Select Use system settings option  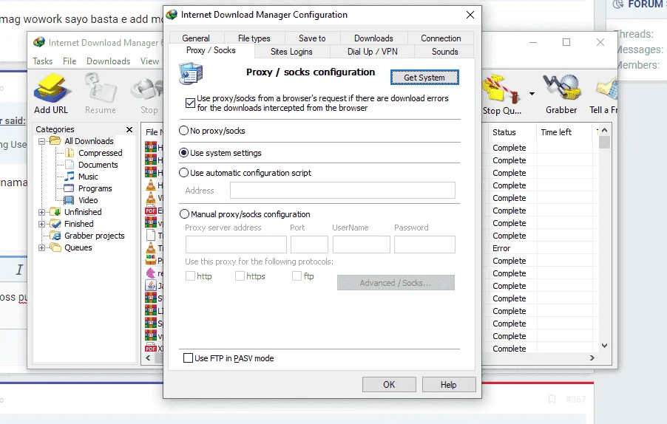pyautogui.click(x=183, y=152)
